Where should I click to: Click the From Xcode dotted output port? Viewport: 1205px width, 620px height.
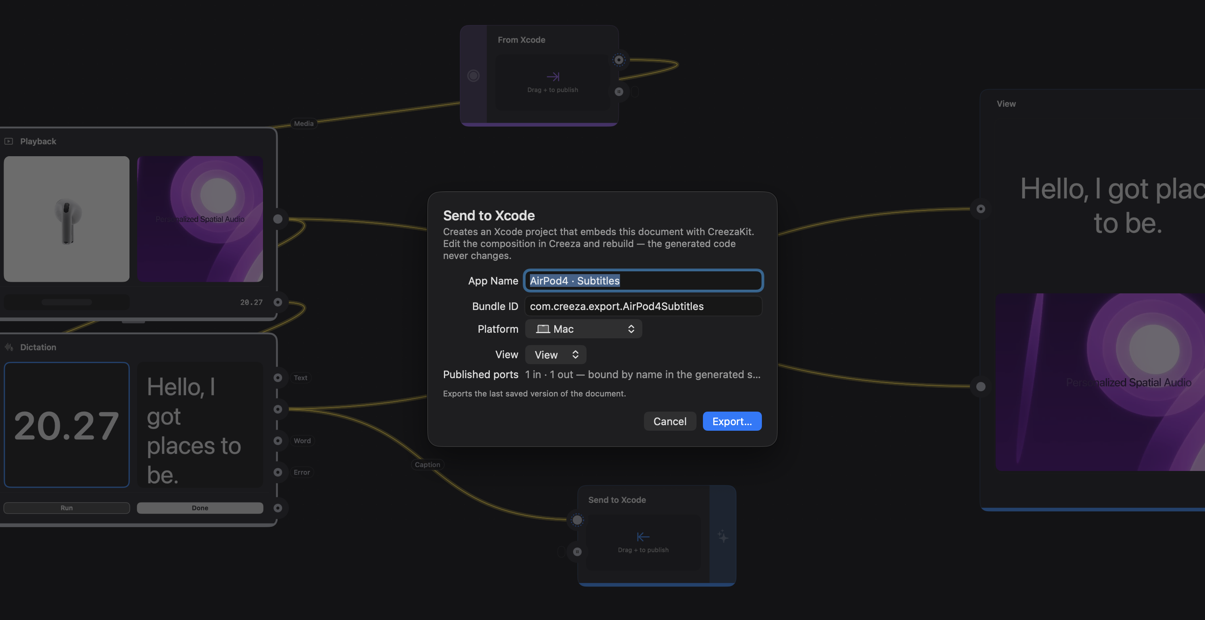(x=619, y=60)
